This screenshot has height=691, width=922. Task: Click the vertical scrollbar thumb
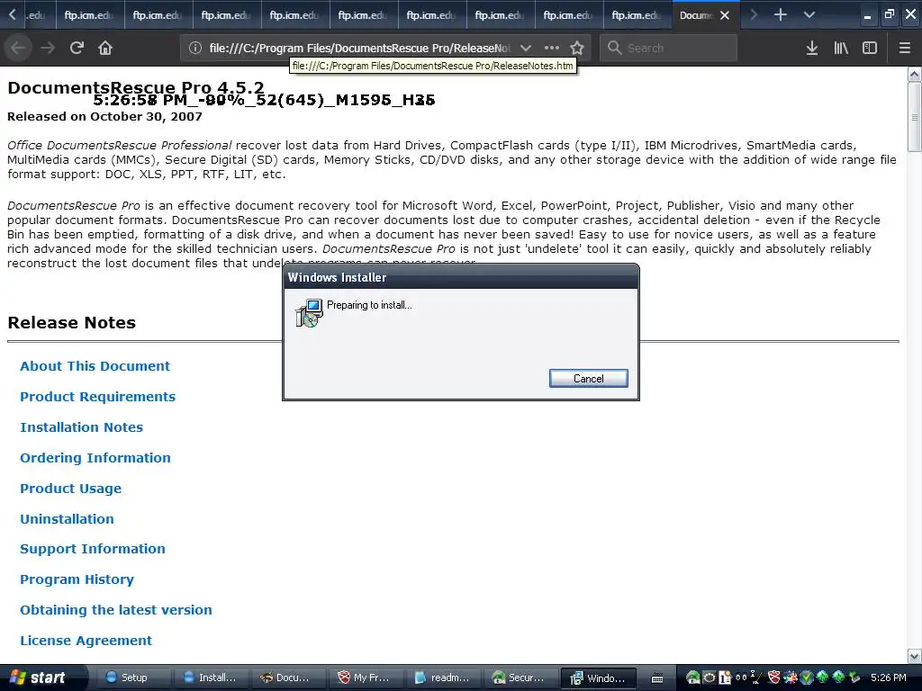(x=915, y=116)
